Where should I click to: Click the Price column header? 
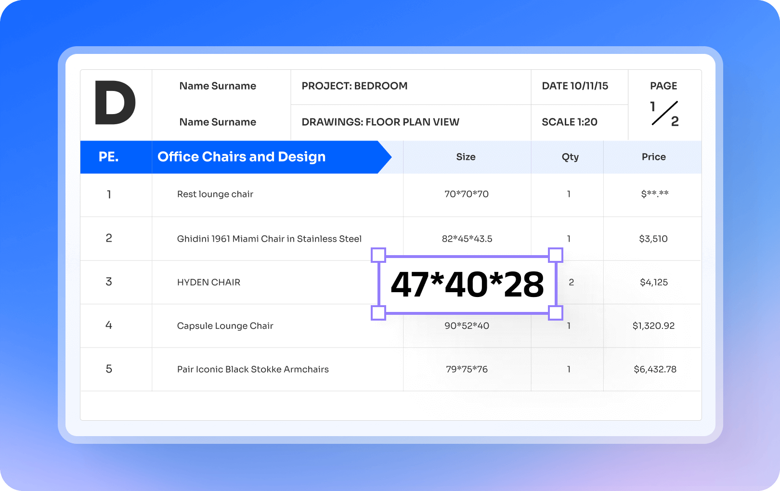pyautogui.click(x=653, y=157)
